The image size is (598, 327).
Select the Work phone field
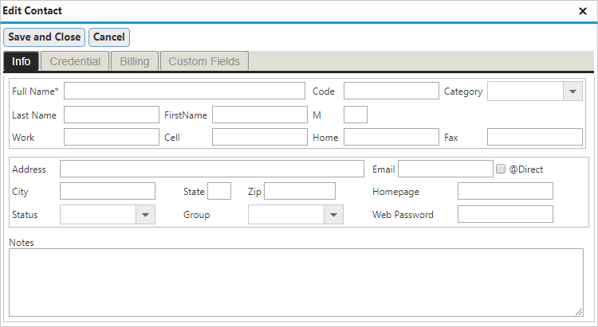(x=112, y=137)
